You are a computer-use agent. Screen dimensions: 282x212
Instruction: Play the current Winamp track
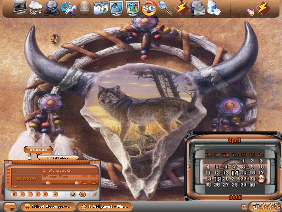[x=22, y=194]
